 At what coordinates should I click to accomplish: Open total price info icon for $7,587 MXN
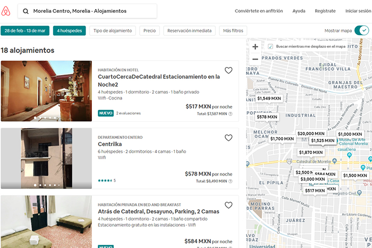230,113
